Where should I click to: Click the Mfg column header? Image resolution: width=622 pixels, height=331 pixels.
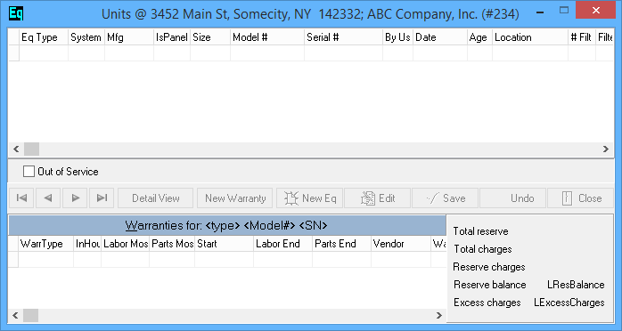click(129, 37)
